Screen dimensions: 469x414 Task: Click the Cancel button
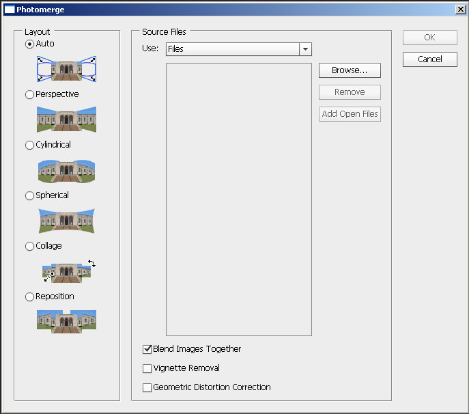click(430, 59)
